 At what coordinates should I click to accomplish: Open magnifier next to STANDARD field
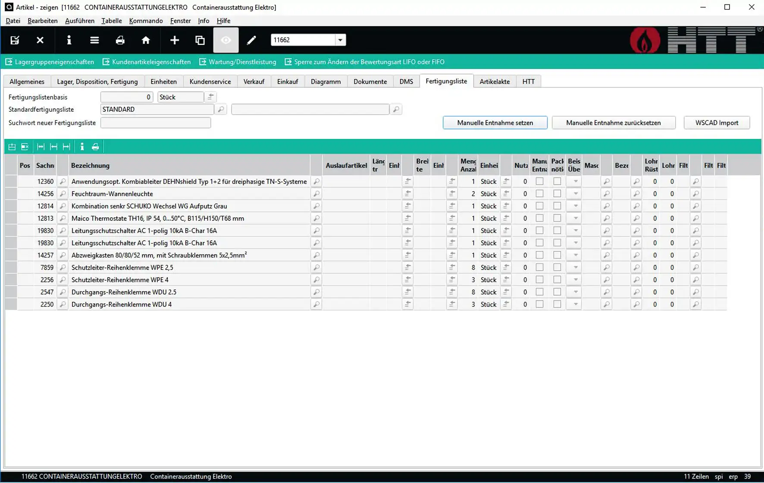click(x=221, y=110)
